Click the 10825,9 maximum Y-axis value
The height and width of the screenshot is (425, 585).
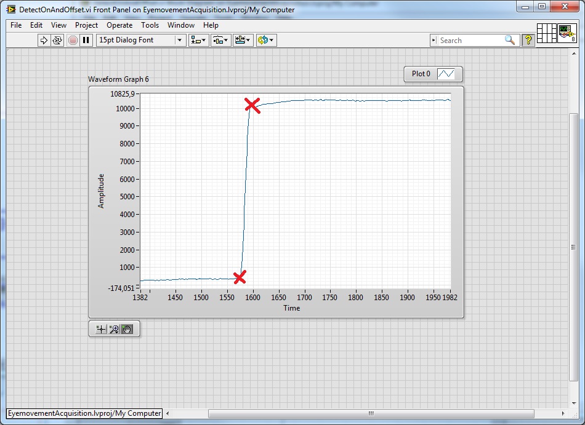tap(122, 94)
